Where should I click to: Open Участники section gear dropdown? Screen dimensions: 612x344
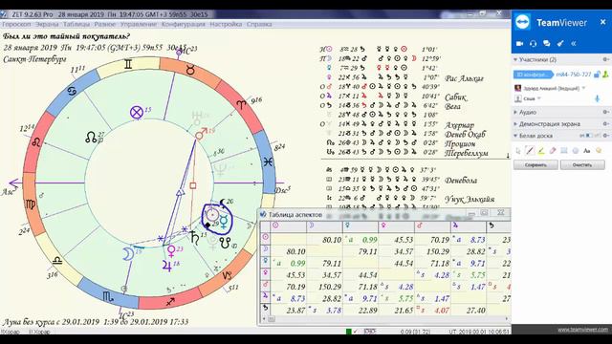coord(605,59)
